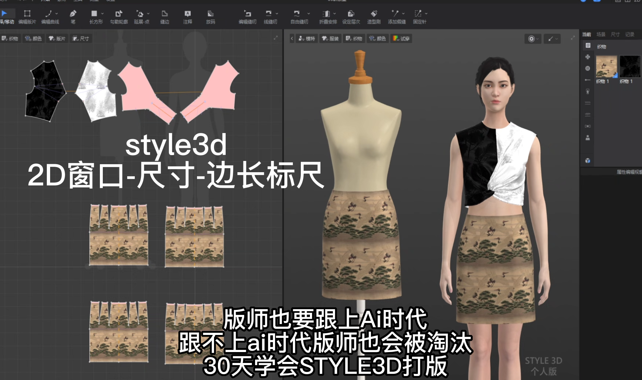This screenshot has width=642, height=380.
Task: Open dropdown arrow beside 编辑曲线
Action: 57,13
